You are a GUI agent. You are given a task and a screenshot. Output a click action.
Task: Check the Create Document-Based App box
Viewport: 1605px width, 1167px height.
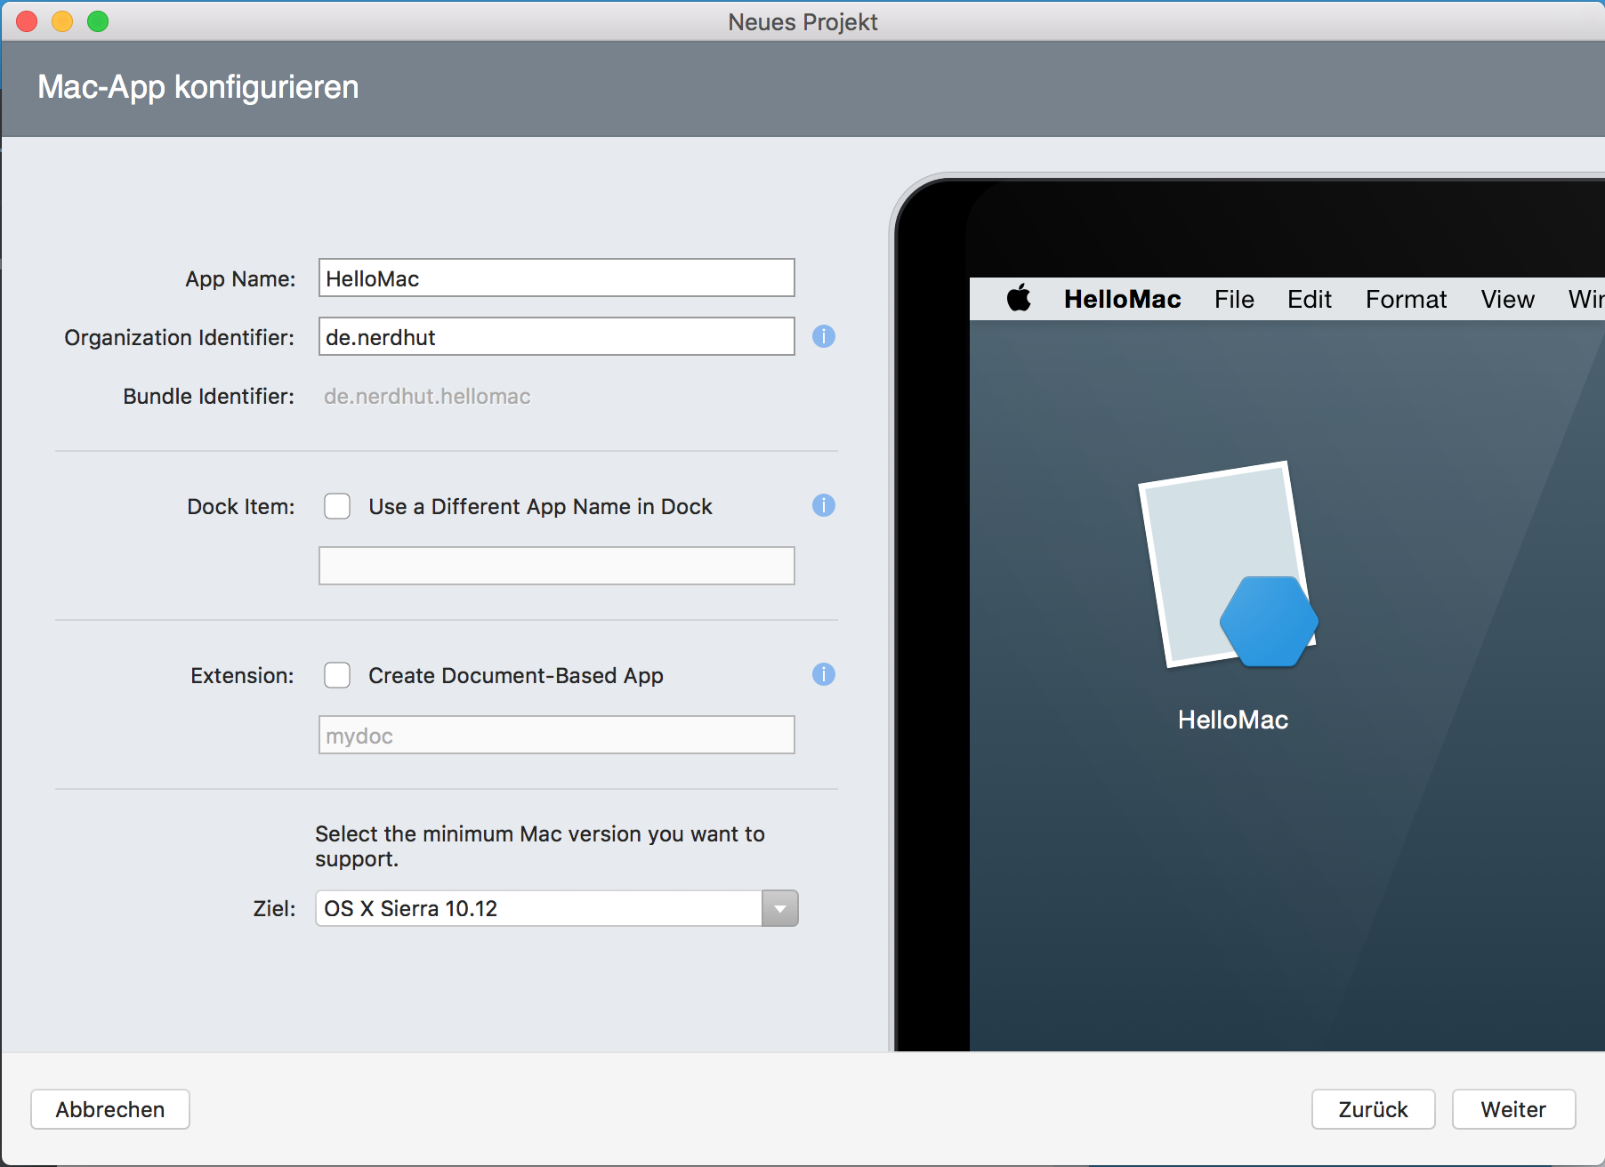click(x=337, y=675)
